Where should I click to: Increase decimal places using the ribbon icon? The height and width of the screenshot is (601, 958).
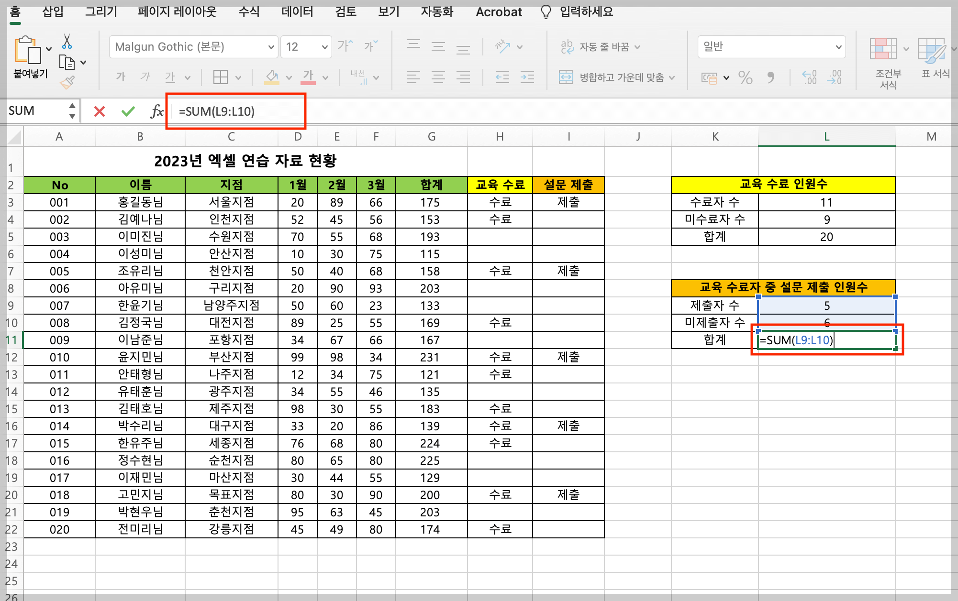pos(809,78)
